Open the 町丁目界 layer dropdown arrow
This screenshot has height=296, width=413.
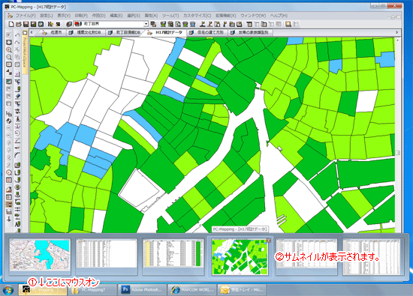[146, 24]
